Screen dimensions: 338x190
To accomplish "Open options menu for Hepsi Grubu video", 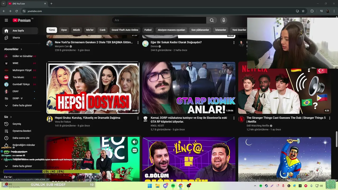I will tap(138, 118).
